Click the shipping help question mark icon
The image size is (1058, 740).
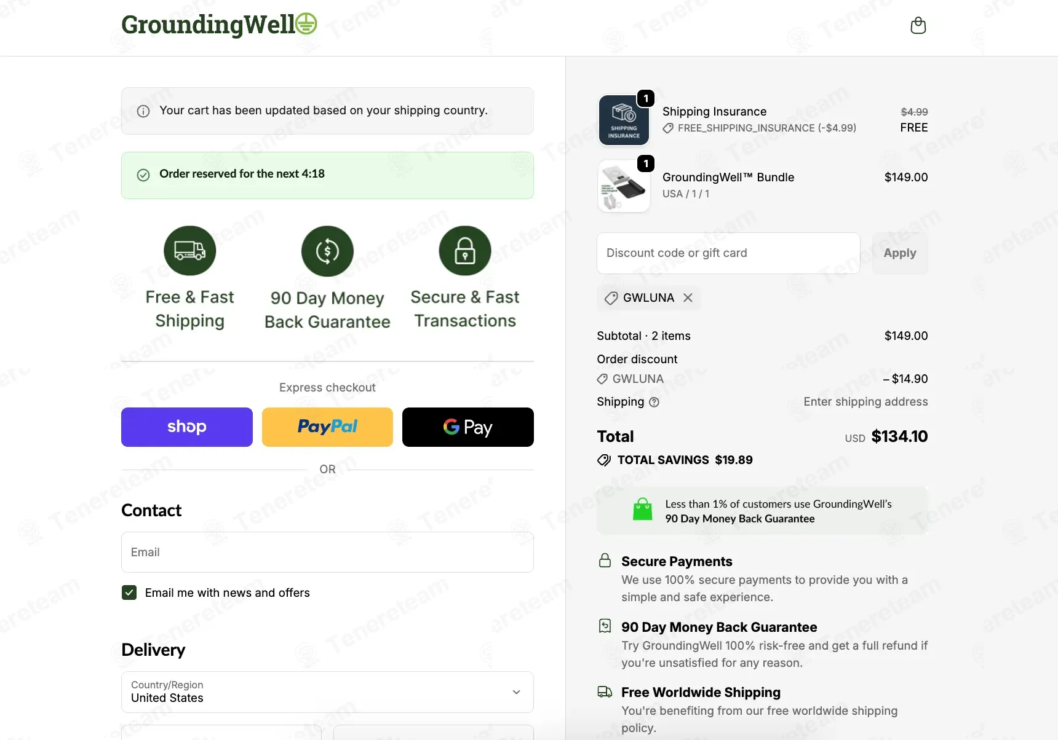coord(654,403)
